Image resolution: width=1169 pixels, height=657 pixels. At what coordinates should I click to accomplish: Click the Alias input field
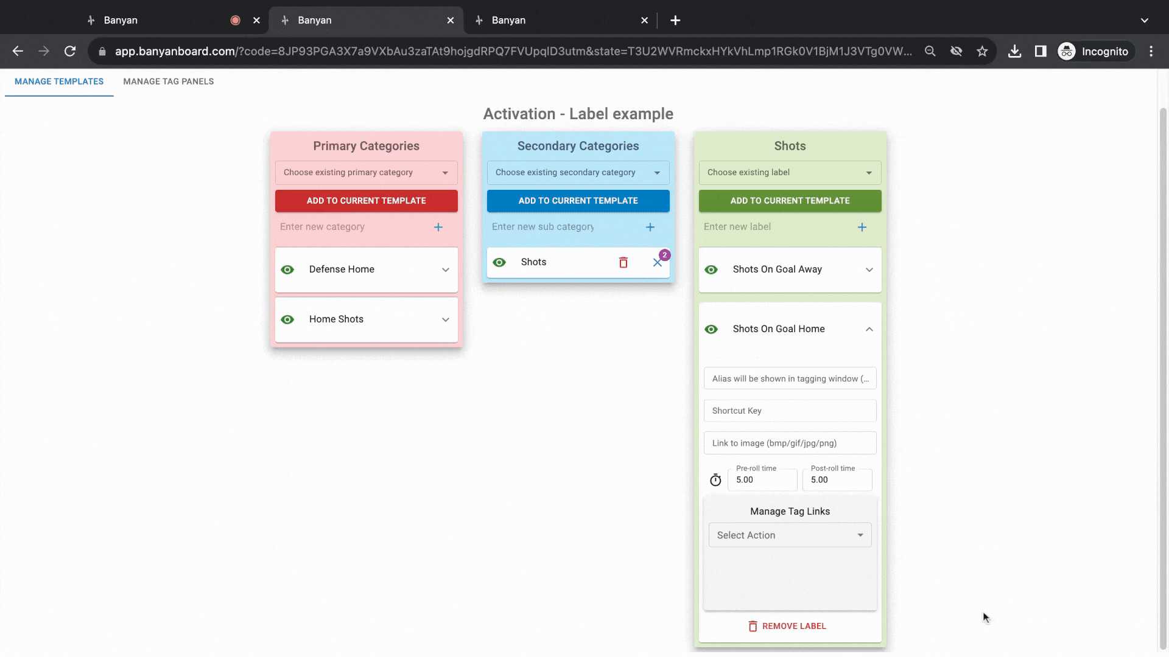[790, 378]
